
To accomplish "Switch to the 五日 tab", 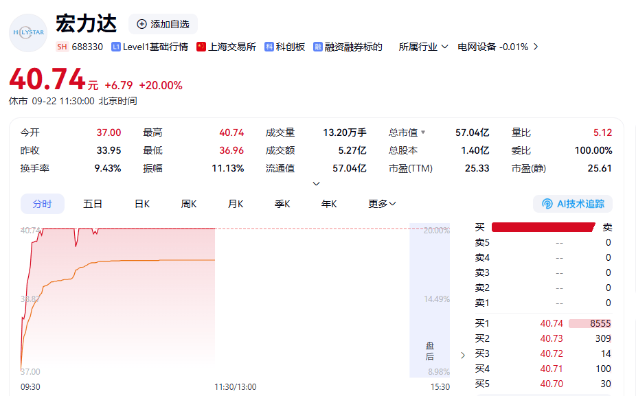I will [x=93, y=204].
